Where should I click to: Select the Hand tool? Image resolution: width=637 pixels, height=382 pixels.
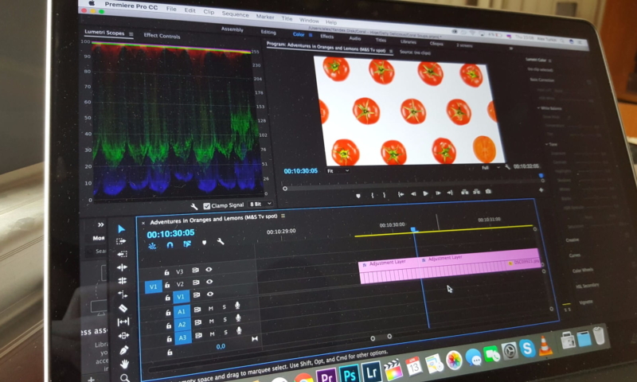tap(124, 364)
